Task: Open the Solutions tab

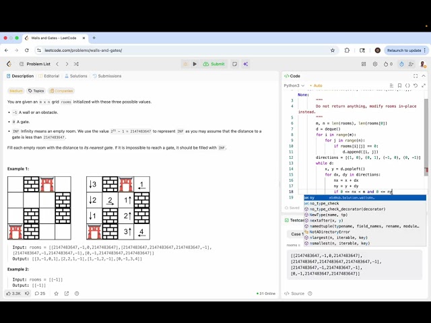Action: (76, 76)
